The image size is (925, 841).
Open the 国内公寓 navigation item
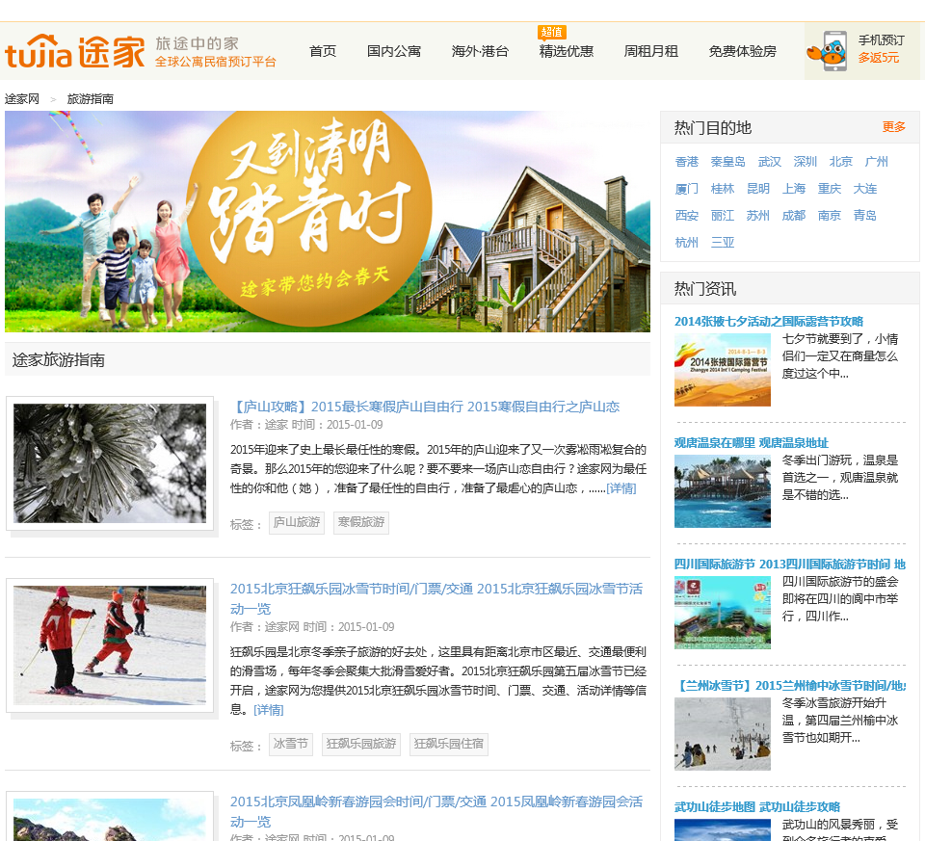pos(394,51)
